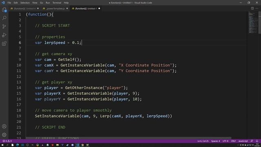Click GetOtherInstance on line 14
The width and height of the screenshot is (261, 147).
(84, 88)
